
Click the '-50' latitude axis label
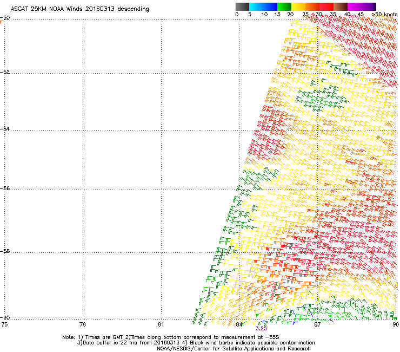5,18
